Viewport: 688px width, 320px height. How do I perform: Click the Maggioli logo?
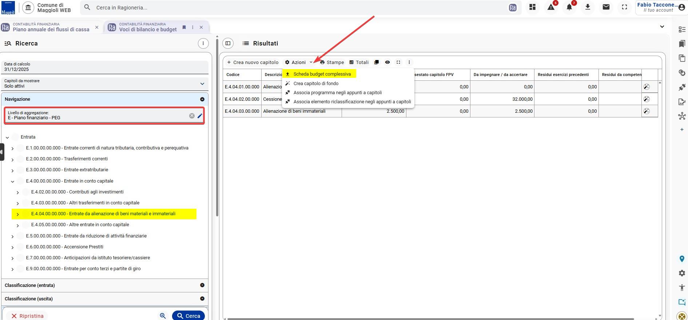click(x=8, y=8)
